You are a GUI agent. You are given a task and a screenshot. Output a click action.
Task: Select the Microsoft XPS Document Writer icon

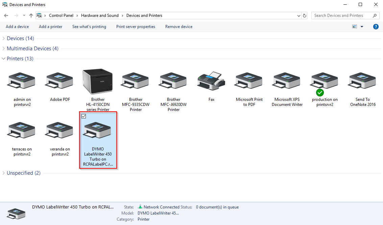(x=287, y=81)
